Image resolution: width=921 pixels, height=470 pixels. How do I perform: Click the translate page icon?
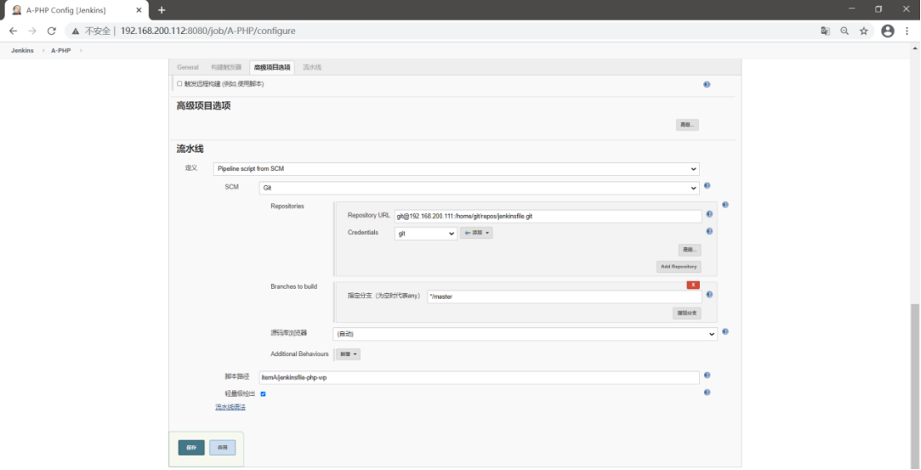825,31
